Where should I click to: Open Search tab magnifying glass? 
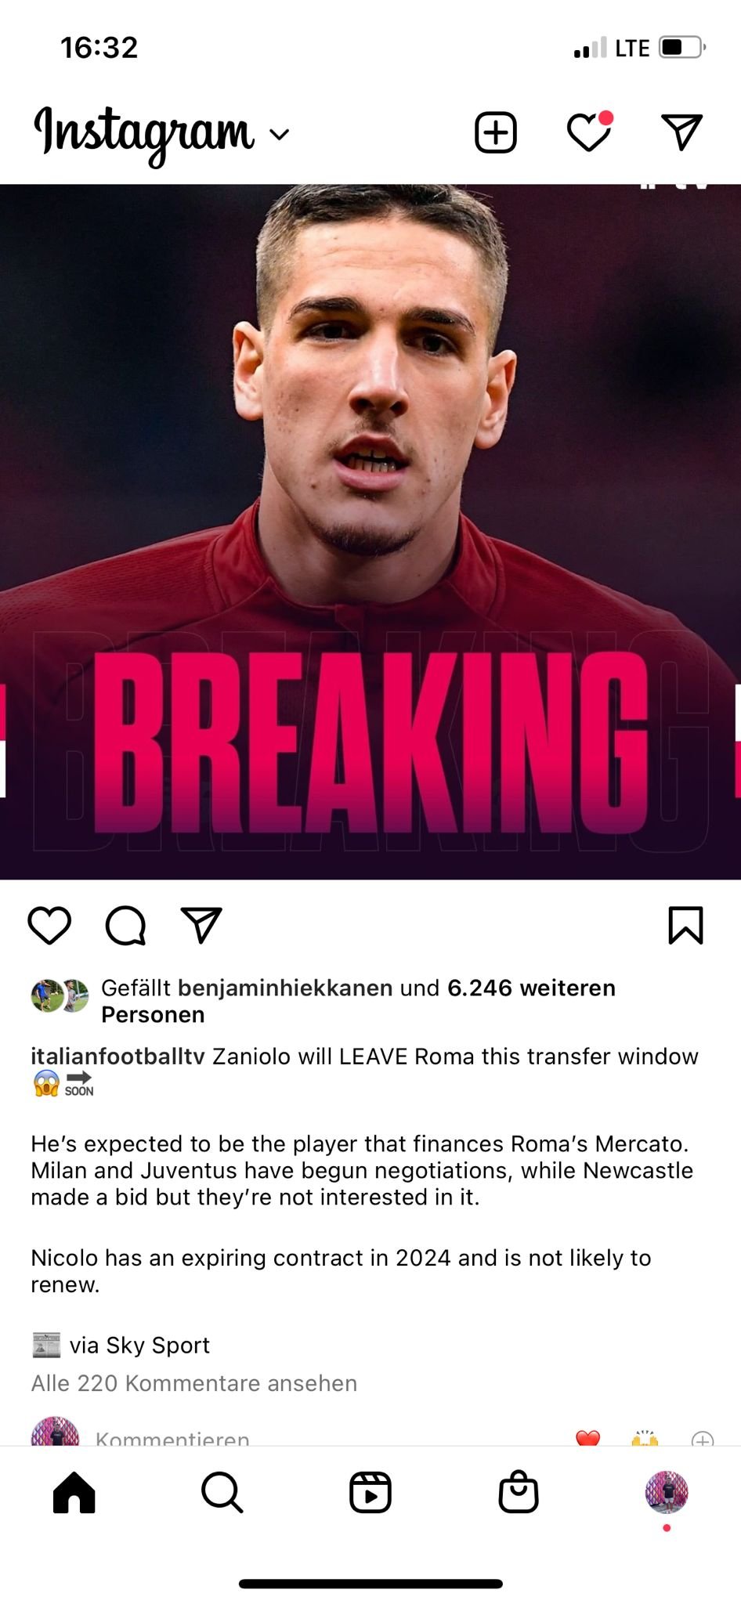pos(222,1492)
